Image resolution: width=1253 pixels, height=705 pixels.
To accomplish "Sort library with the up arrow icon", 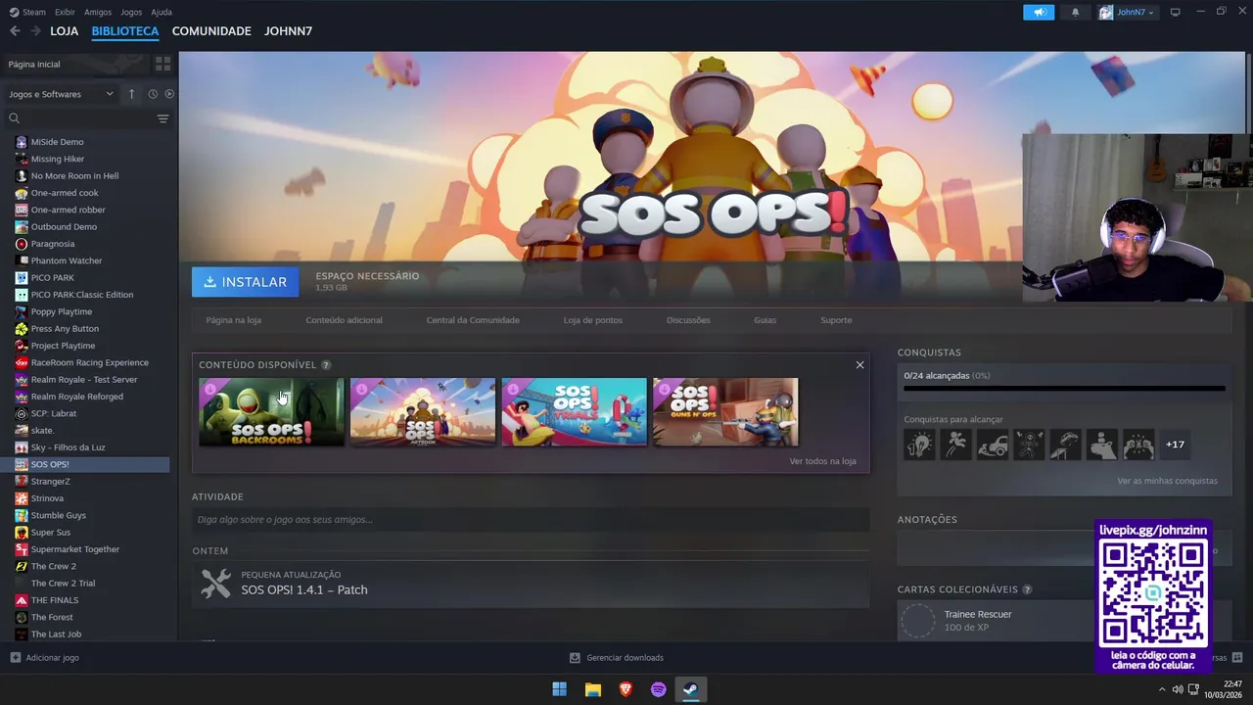I will 132,94.
